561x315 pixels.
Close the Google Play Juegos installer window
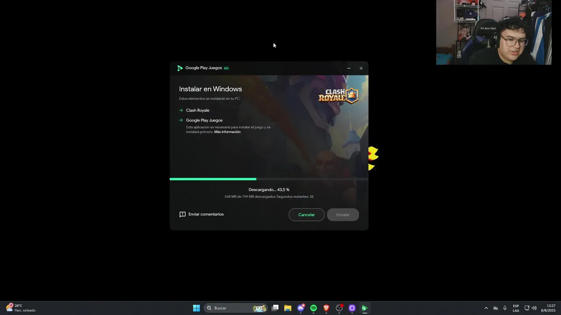[x=361, y=68]
